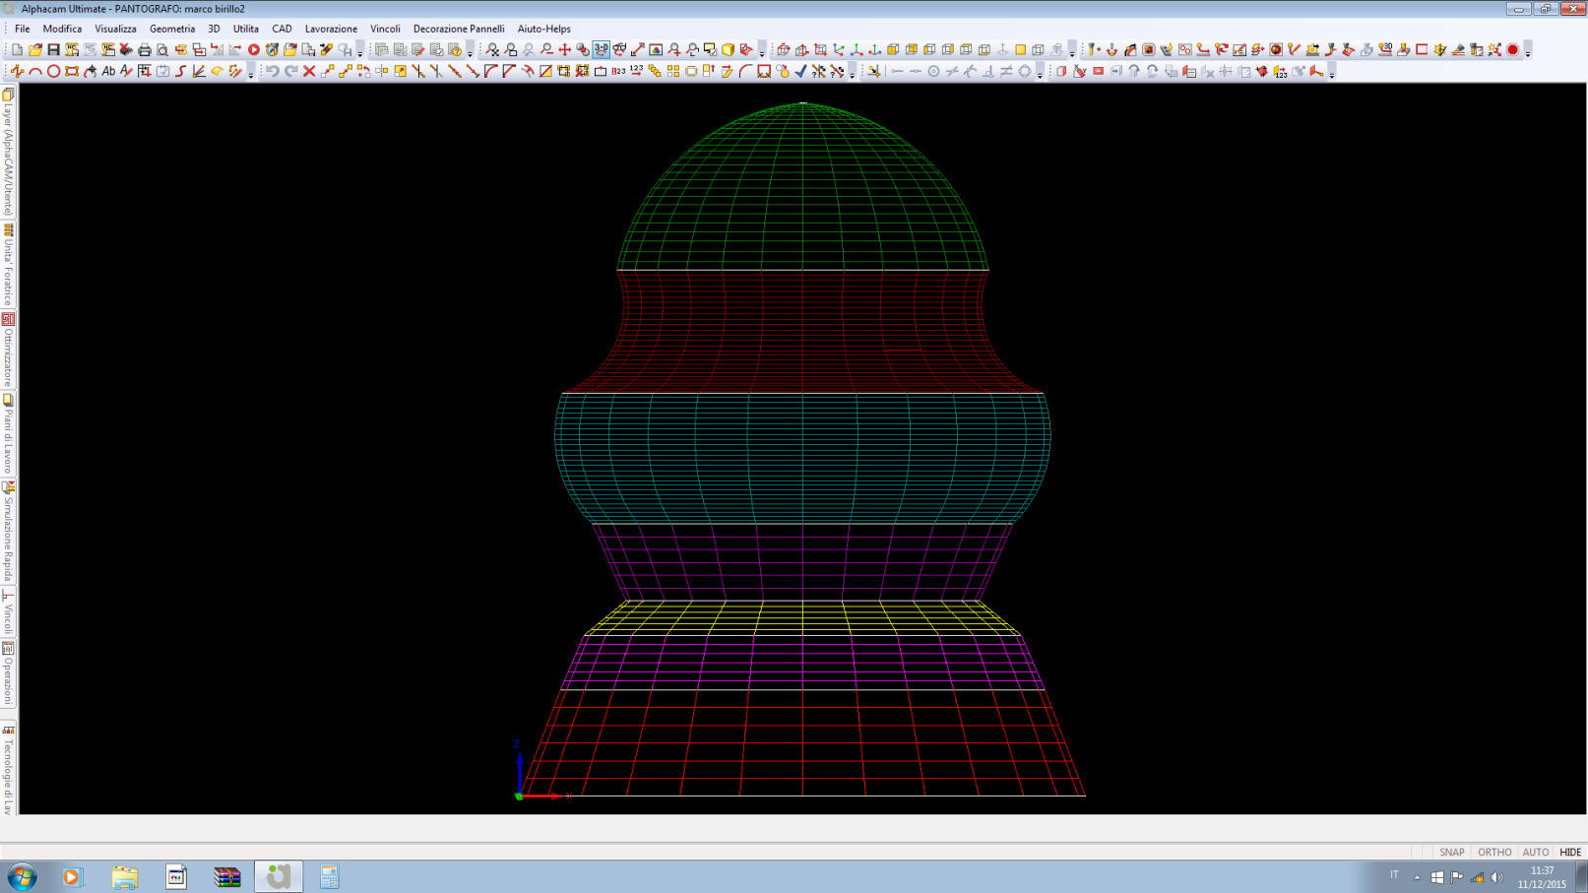Toggle SNAP mode in status bar
The image size is (1588, 893).
click(x=1451, y=852)
